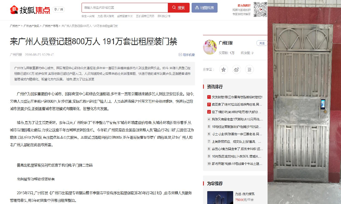Go to 广州房产资讯 breadcrumb
The height and width of the screenshot is (204, 341).
point(31,26)
